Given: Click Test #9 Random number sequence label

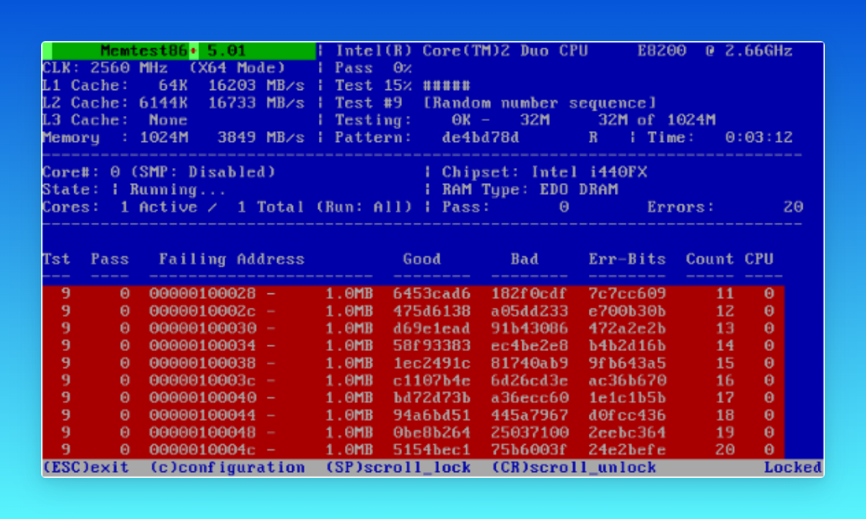Looking at the screenshot, I should (496, 103).
